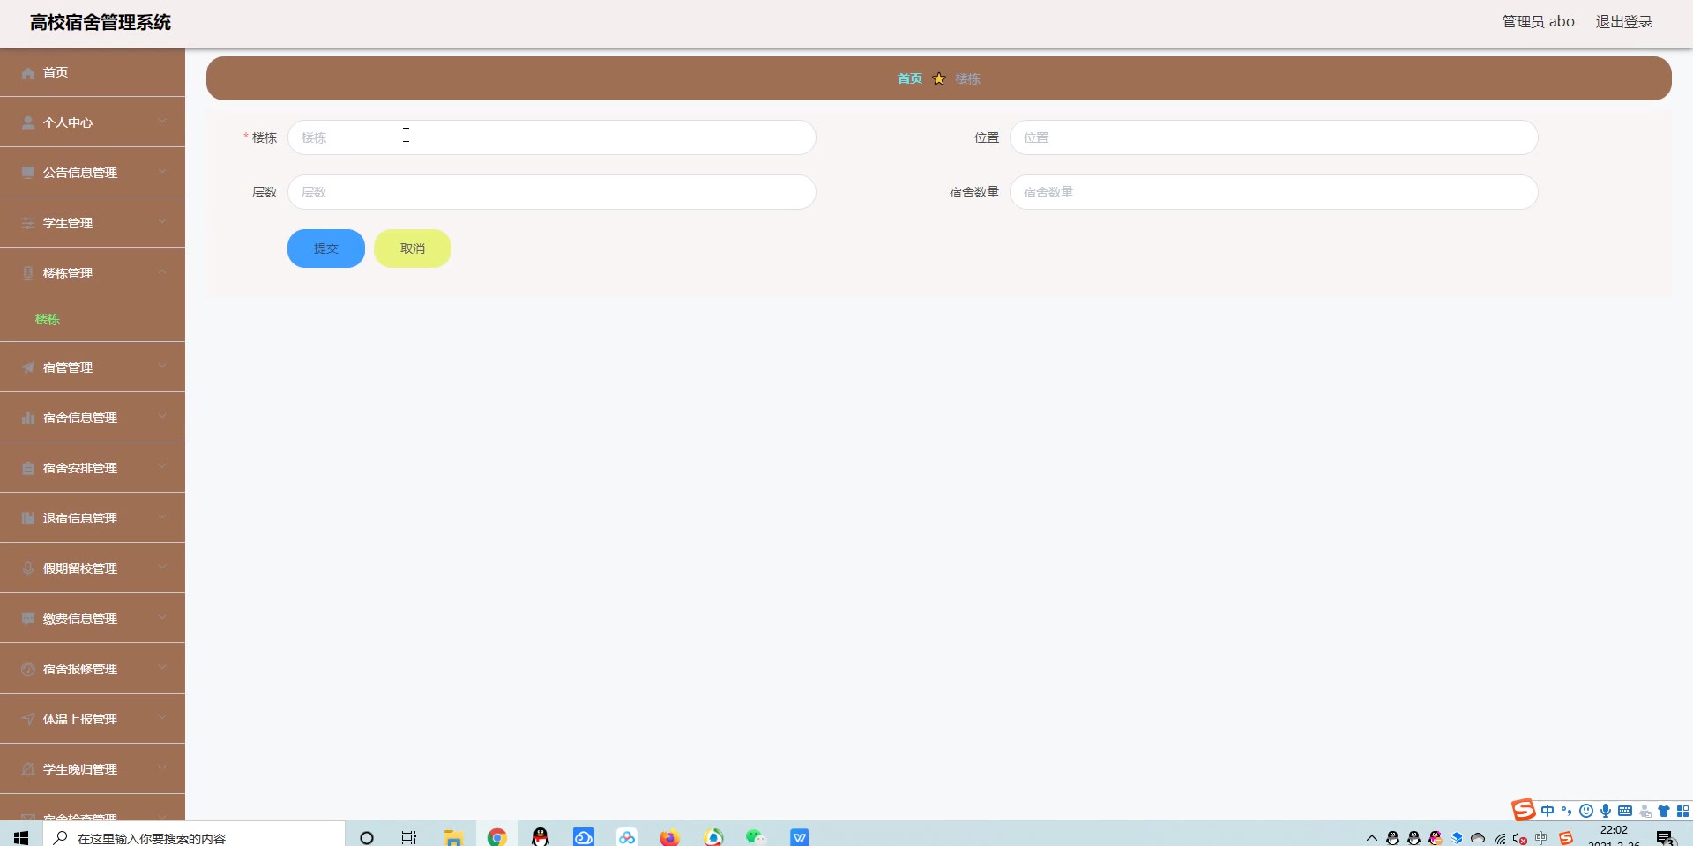This screenshot has height=846, width=1693.
Task: Expand the 宿舍信息管理 menu arrow
Action: point(162,417)
